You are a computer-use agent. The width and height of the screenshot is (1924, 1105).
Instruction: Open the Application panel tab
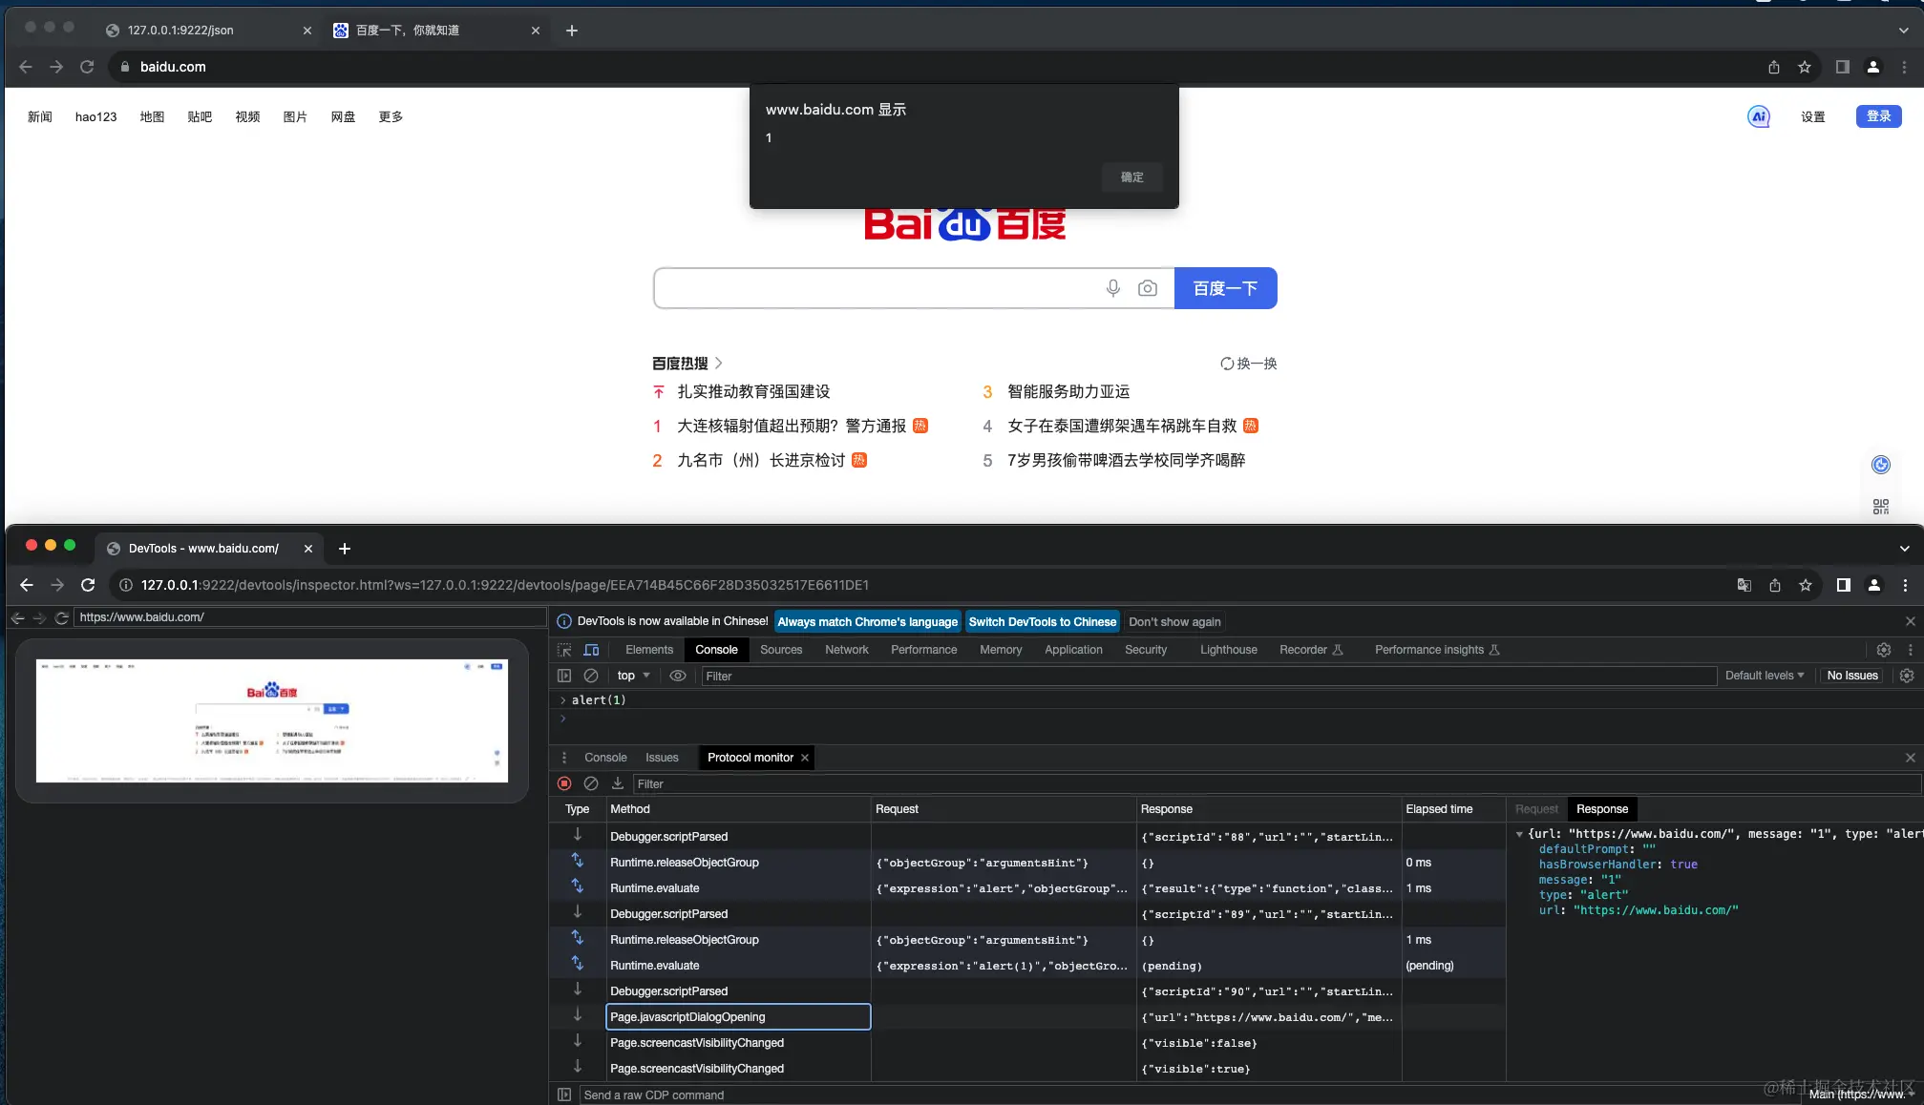pos(1073,650)
